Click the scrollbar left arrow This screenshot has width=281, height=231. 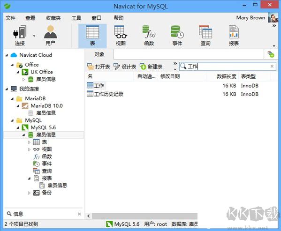pyautogui.click(x=89, y=216)
